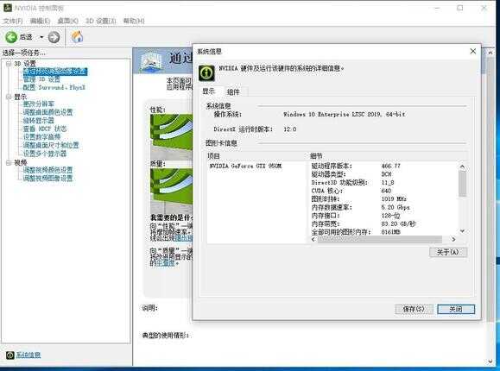Open the 系统信息 link at bottom left

[28, 355]
